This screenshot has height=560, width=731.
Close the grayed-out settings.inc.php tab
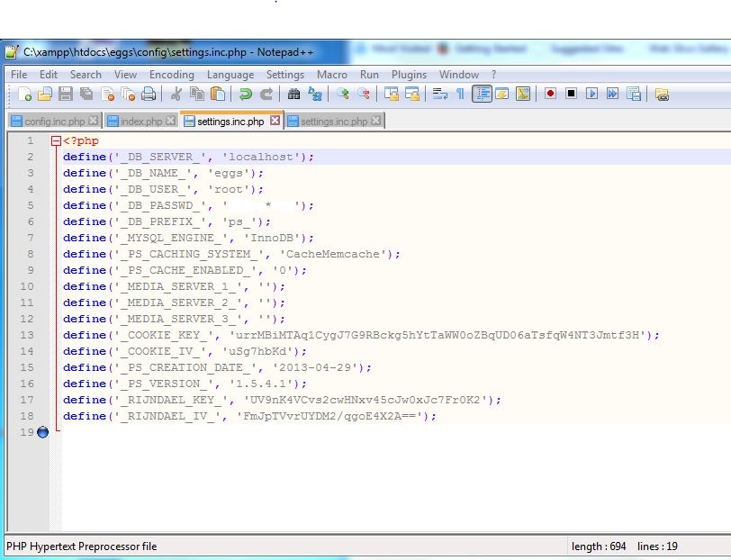tap(375, 121)
